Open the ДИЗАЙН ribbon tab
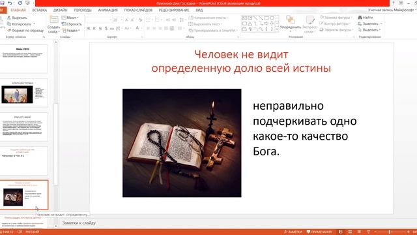This screenshot has width=417, height=235. click(x=61, y=10)
